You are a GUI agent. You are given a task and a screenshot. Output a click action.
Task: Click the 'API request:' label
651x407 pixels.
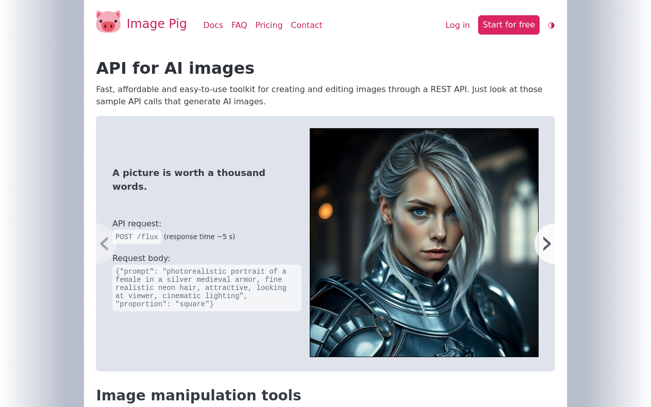136,223
